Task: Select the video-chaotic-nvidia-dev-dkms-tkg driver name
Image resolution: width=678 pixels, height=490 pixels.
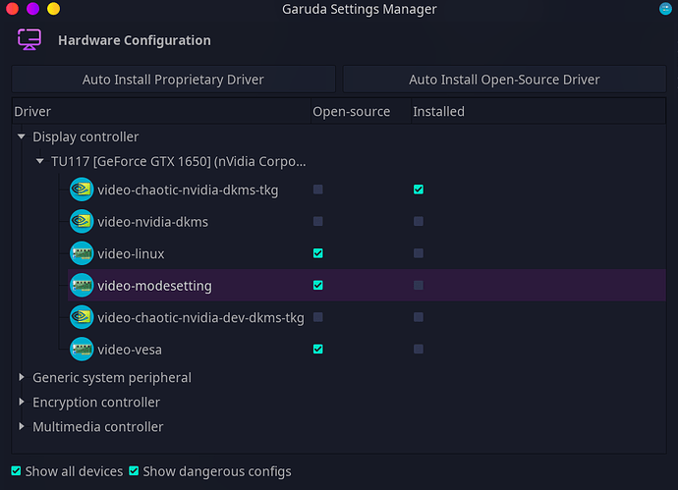Action: pyautogui.click(x=200, y=318)
